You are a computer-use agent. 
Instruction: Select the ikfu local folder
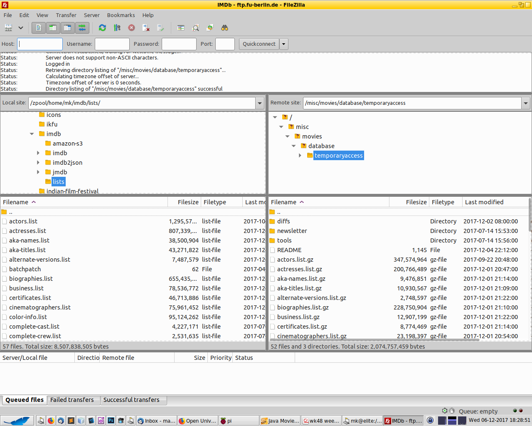[x=52, y=124]
